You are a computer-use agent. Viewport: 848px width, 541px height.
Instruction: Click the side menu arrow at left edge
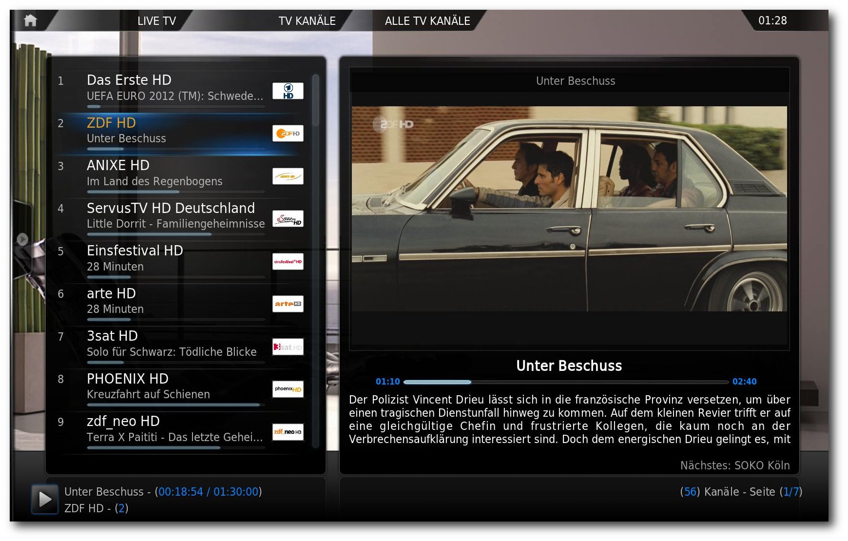tap(22, 239)
